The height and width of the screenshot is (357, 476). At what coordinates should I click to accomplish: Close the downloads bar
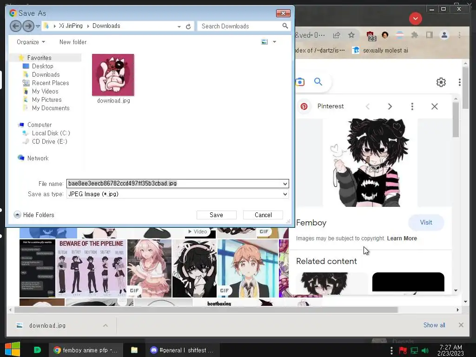coord(461,325)
